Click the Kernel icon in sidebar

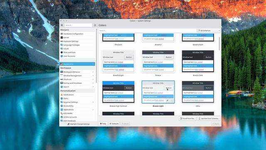[x=62, y=37]
